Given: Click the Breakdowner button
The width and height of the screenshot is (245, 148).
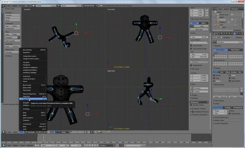Looking at the screenshot, I should [13, 29].
